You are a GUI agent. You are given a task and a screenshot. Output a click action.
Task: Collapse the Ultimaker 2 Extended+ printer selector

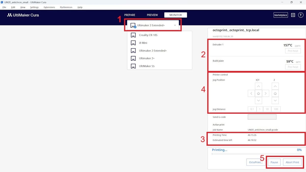[153, 25]
